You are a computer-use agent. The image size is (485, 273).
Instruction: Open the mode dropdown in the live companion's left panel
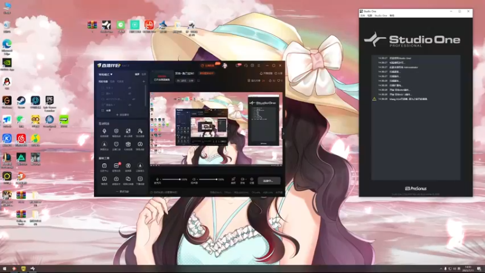[105, 74]
